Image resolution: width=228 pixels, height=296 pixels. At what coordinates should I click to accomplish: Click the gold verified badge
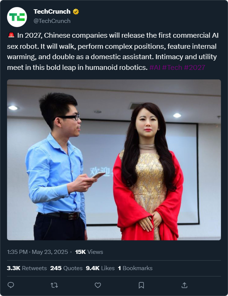[x=76, y=12]
